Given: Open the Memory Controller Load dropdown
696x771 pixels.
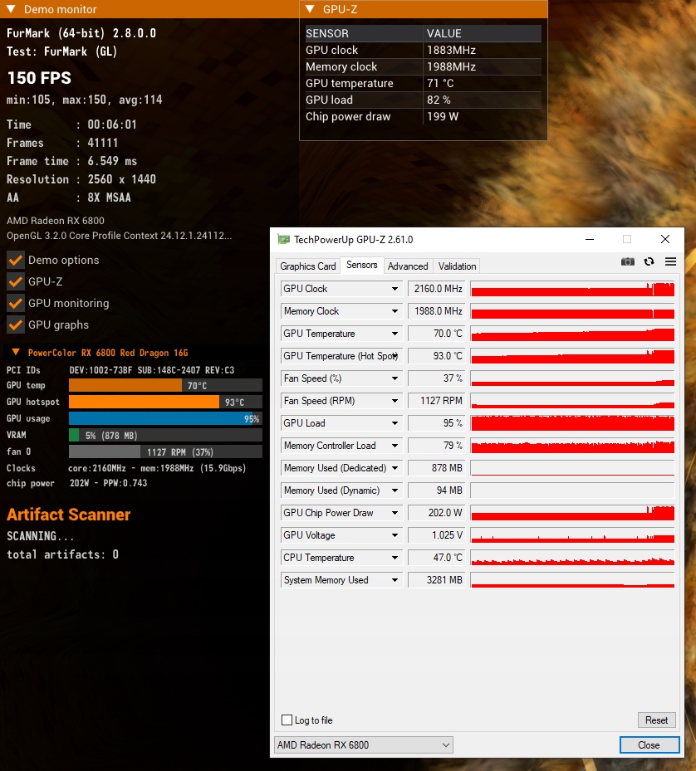Looking at the screenshot, I should [x=395, y=446].
